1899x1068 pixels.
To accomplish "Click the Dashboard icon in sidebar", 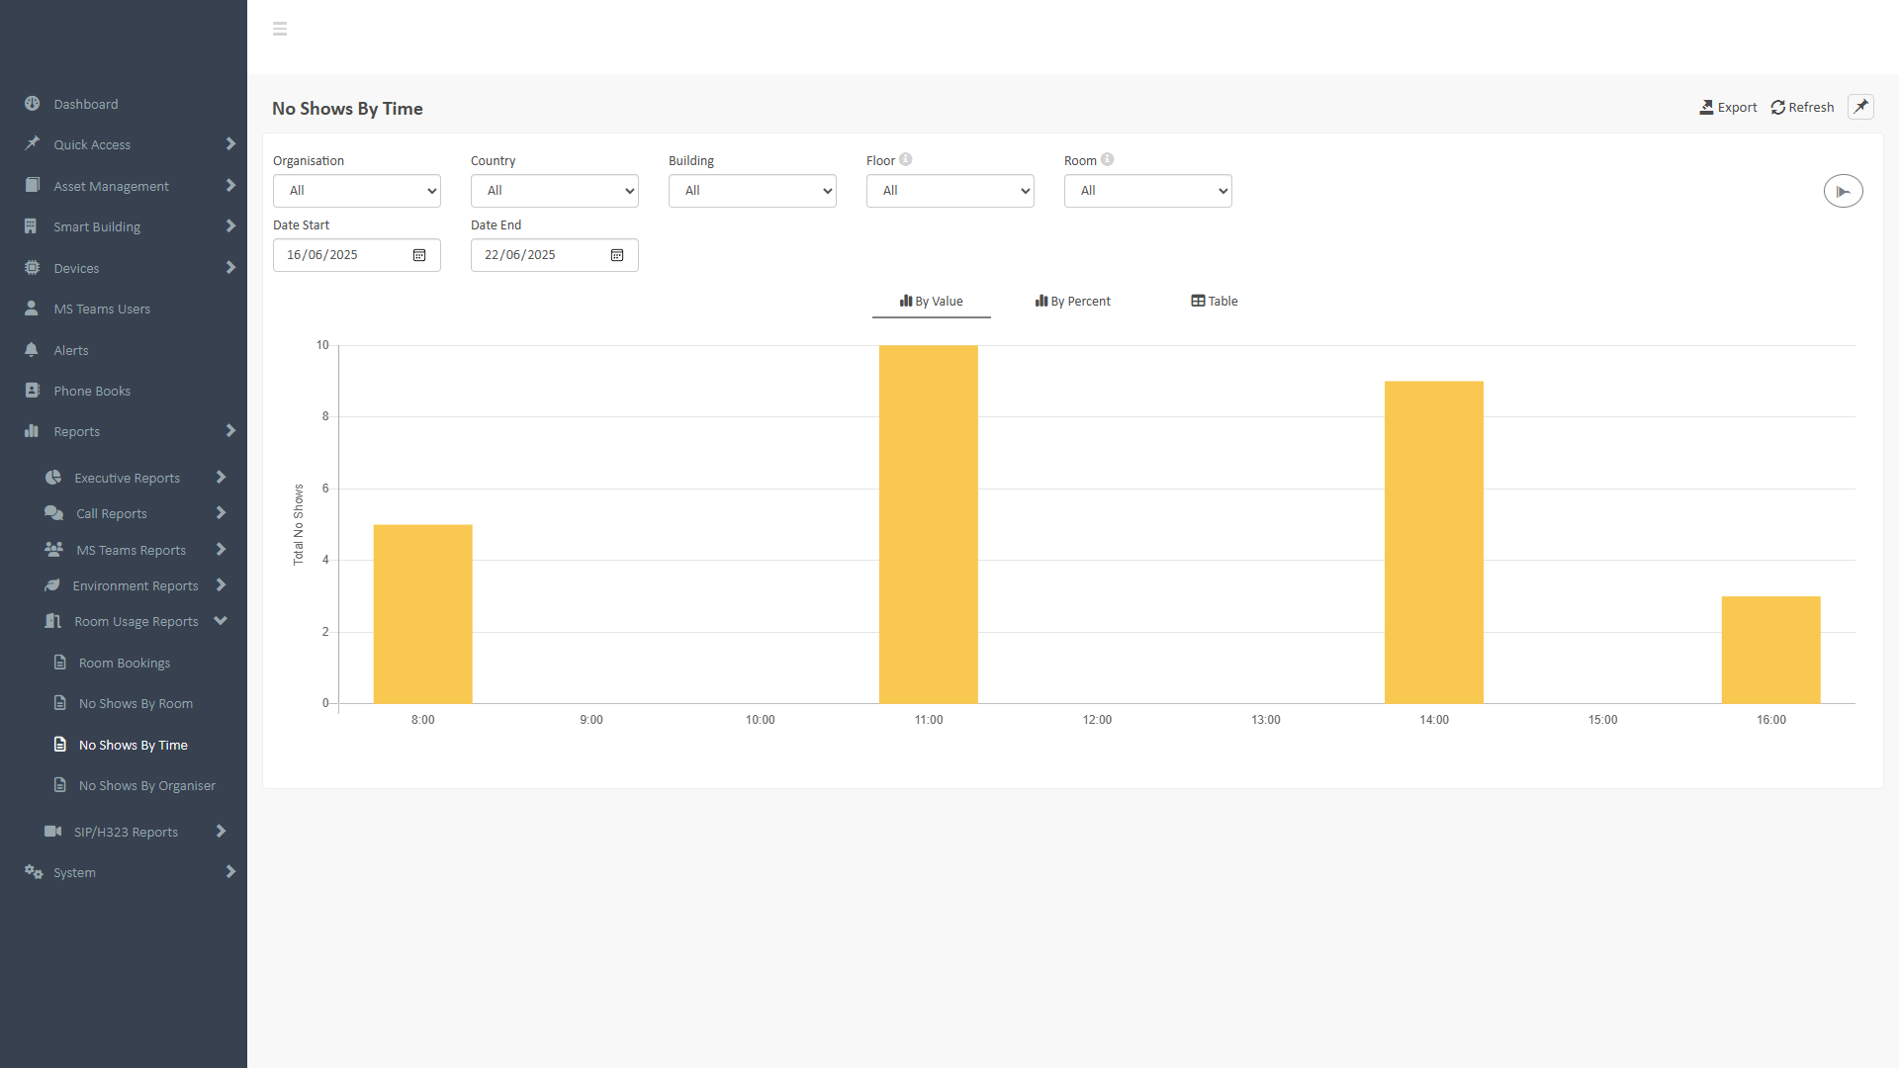I will [x=32, y=104].
